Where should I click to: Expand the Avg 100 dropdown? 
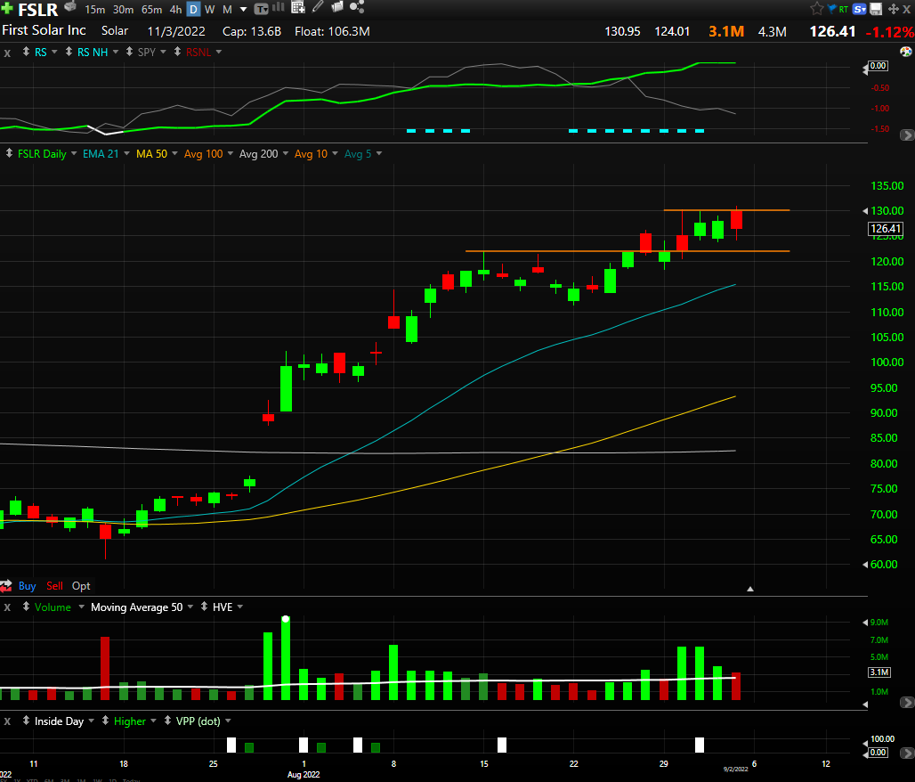coord(230,153)
